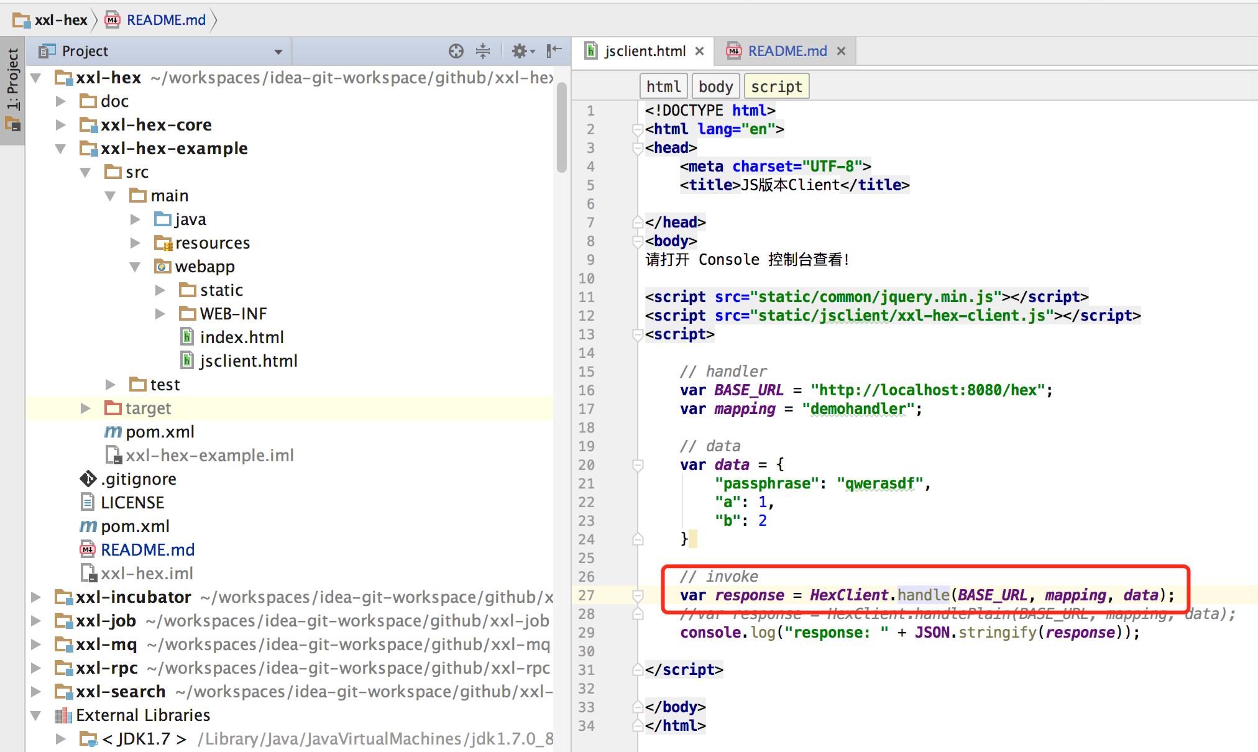
Task: Collapse the xxl-hex root project node
Action: (36, 78)
